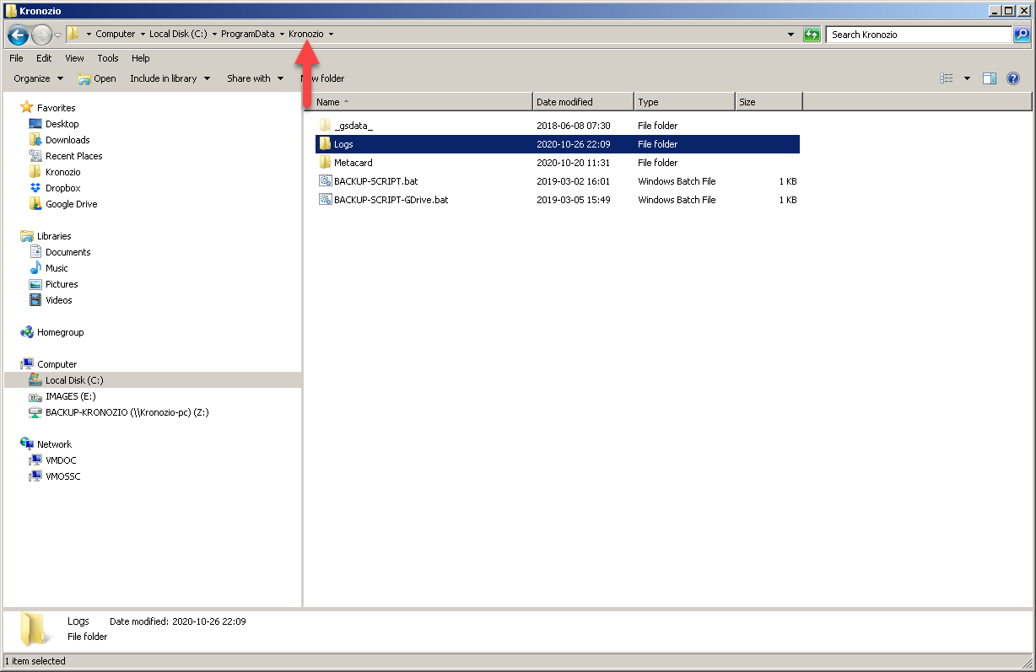Screen dimensions: 1036x672
Task: Open the address bar previous locations dropdown
Action: pyautogui.click(x=790, y=35)
